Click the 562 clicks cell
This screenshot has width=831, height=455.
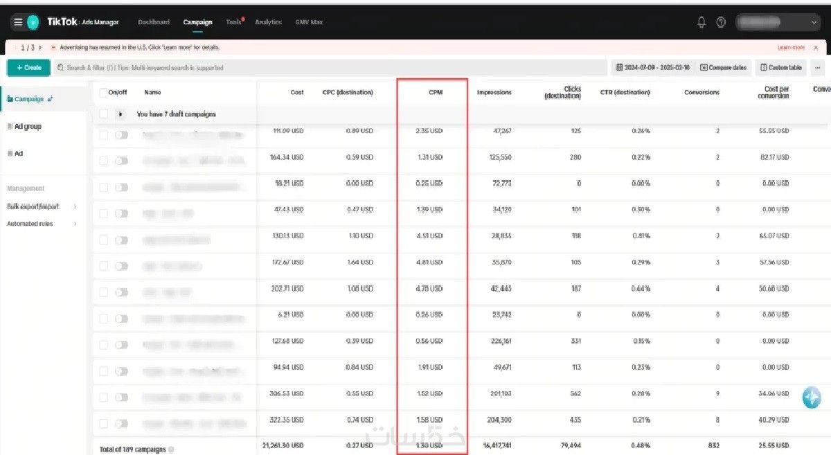coord(575,393)
